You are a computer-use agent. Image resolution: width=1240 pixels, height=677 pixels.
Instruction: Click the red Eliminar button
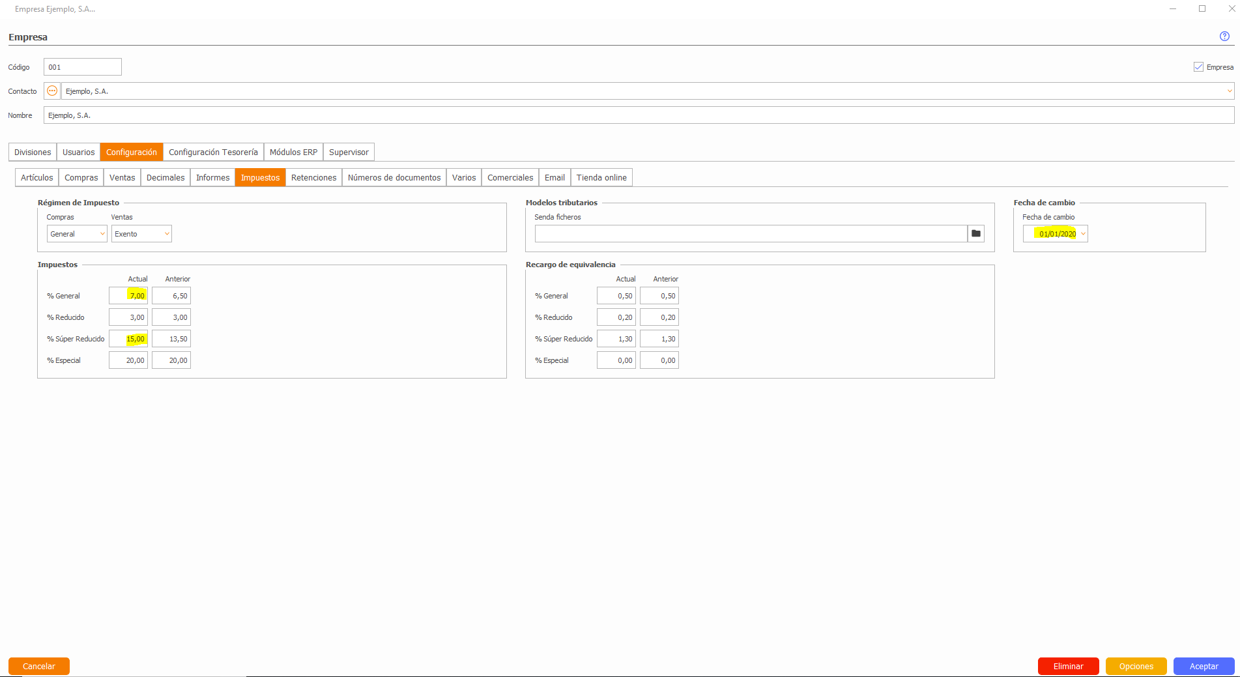(x=1069, y=667)
